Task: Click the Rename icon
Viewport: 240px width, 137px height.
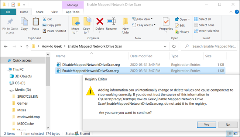Action: pyautogui.click(x=111, y=21)
